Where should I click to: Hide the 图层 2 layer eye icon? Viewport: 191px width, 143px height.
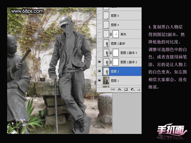(99, 71)
